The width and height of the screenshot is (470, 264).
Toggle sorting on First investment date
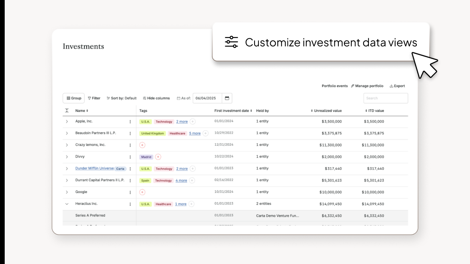tap(251, 111)
